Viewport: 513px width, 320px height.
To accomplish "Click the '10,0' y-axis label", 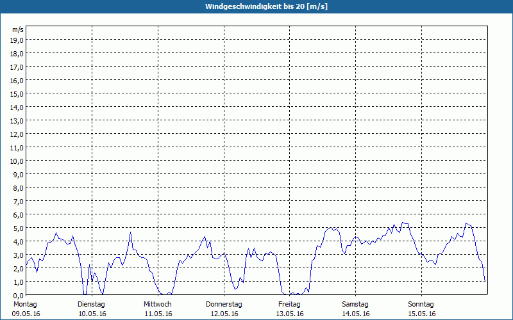I will click(x=17, y=161).
